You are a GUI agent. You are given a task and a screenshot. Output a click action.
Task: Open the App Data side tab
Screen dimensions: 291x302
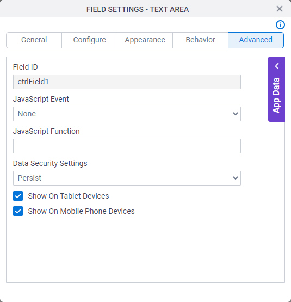pos(276,89)
